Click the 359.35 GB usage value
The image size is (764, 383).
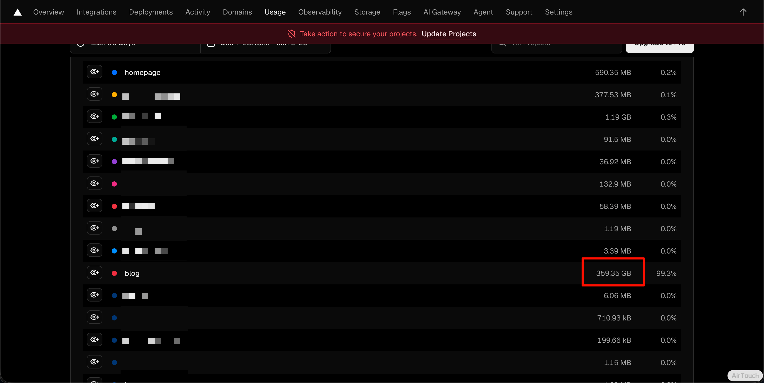pyautogui.click(x=613, y=273)
